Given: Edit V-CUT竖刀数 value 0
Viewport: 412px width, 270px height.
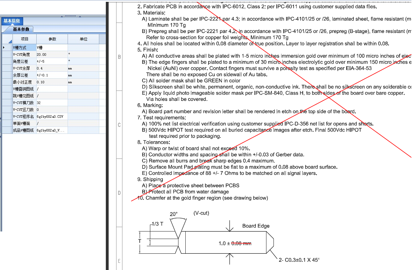Looking at the screenshot, I should [52, 110].
